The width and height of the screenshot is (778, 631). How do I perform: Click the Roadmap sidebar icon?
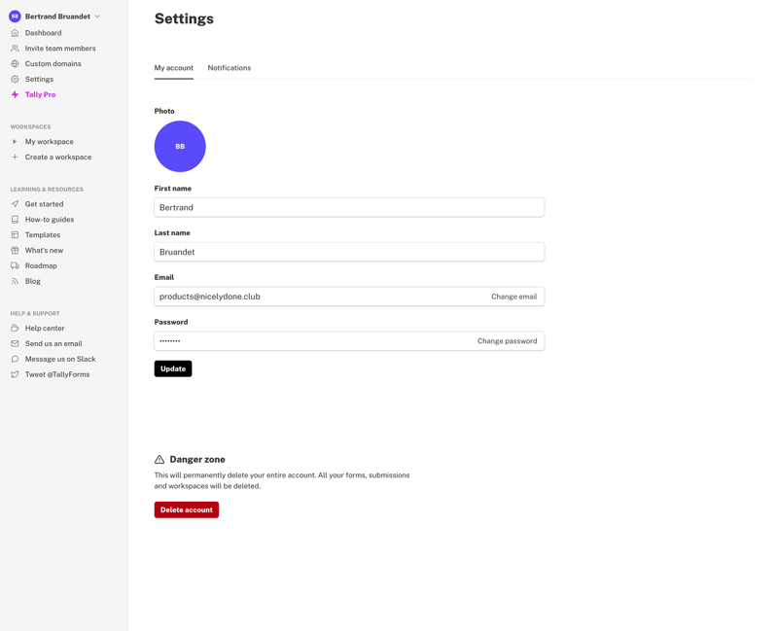15,265
